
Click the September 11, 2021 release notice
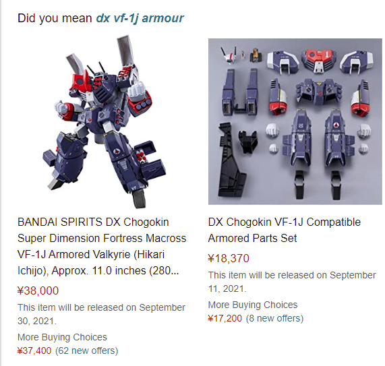pyautogui.click(x=292, y=282)
